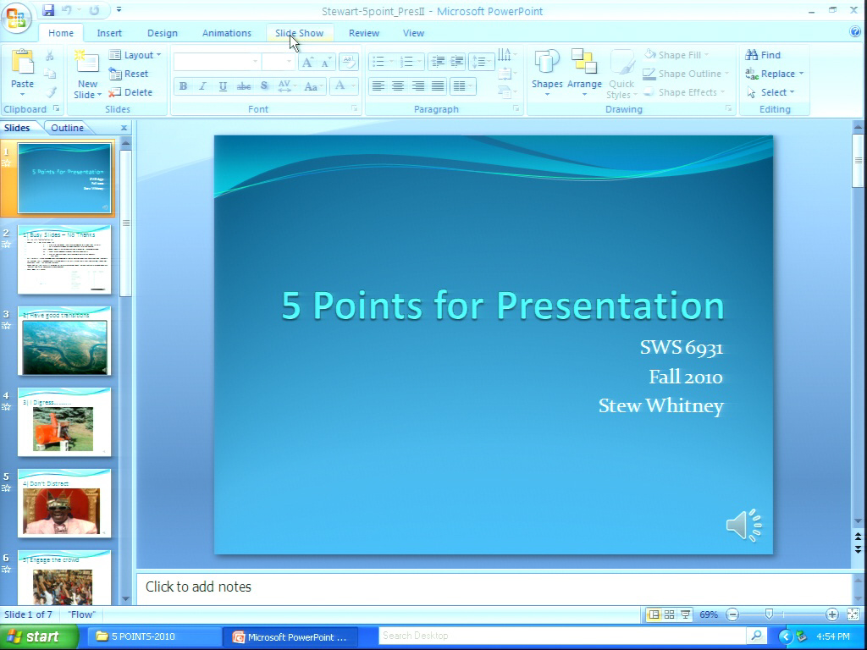This screenshot has width=867, height=650.
Task: Click the Save icon in quick access toolbar
Action: pos(48,10)
